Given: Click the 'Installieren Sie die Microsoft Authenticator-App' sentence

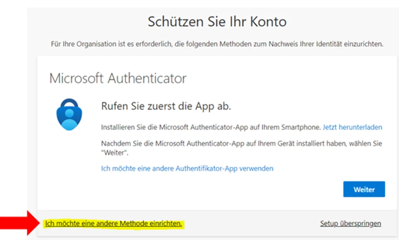Looking at the screenshot, I should pos(211,127).
